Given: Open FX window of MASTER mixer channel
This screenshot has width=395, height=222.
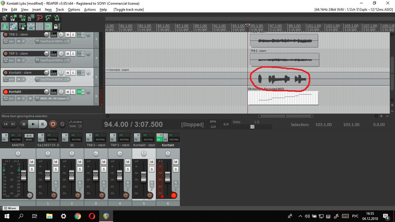Looking at the screenshot, I should coord(5,138).
